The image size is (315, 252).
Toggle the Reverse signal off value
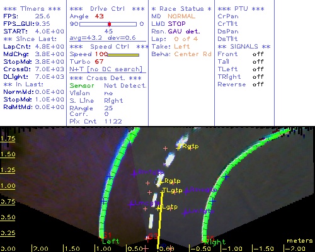tap(258, 84)
